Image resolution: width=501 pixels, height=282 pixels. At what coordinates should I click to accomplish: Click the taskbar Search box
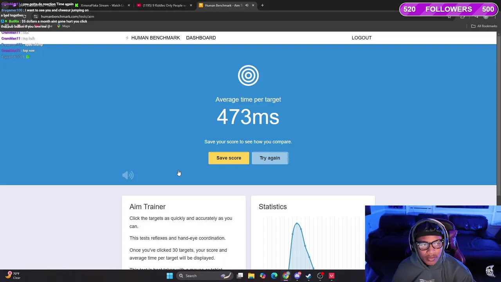pyautogui.click(x=204, y=276)
